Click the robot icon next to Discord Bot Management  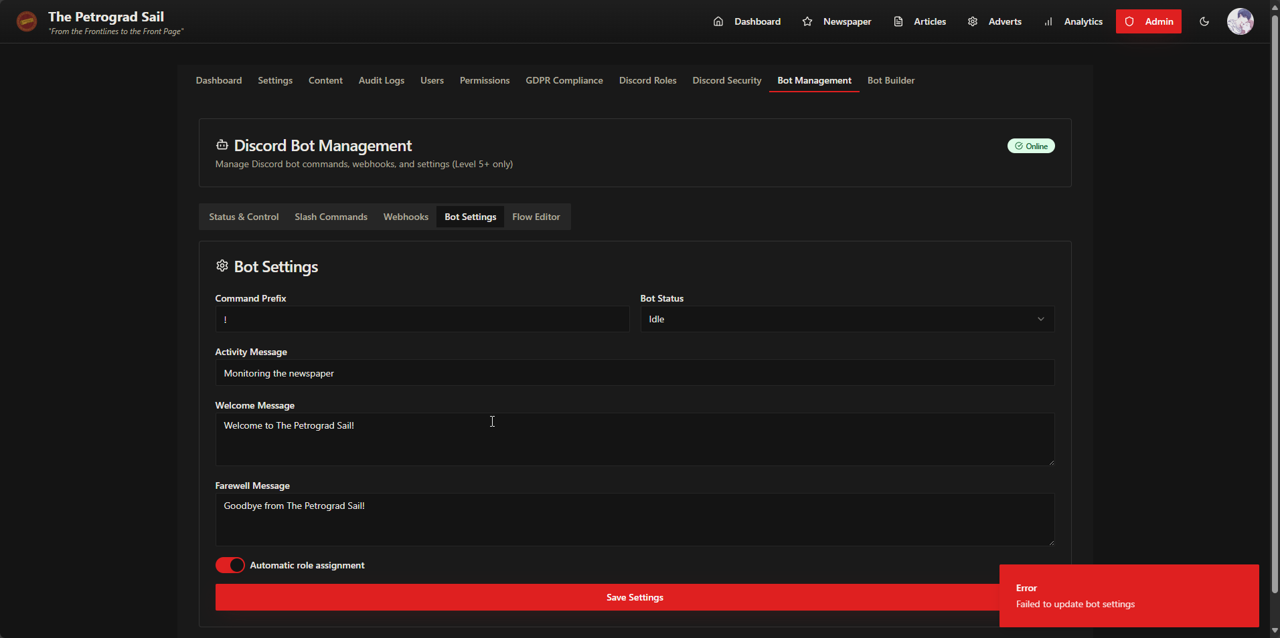coord(222,144)
